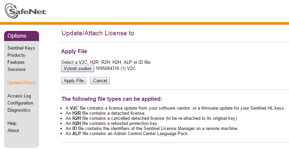The image size is (289, 149).
Task: Select Update/Attach menu entry
Action: [21, 83]
